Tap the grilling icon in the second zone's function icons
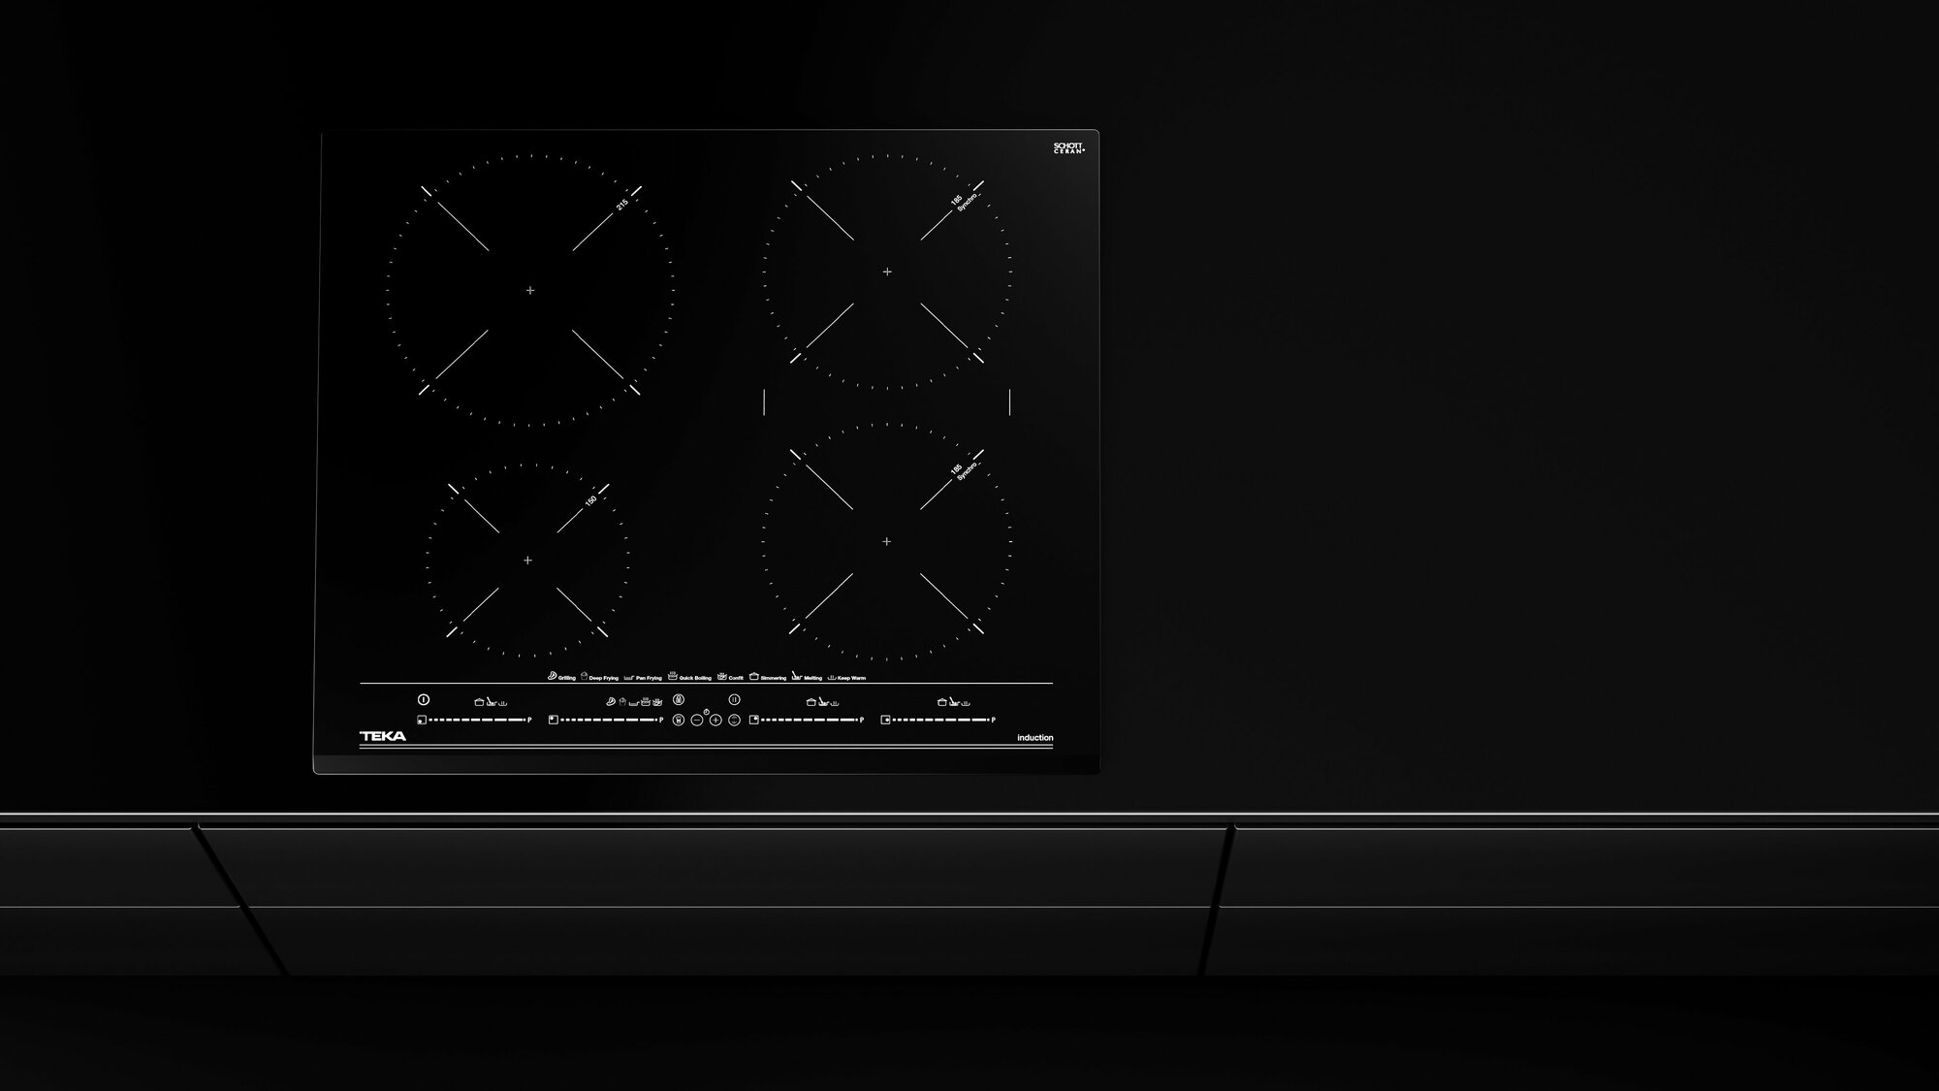Image resolution: width=1939 pixels, height=1091 pixels. pos(611,701)
